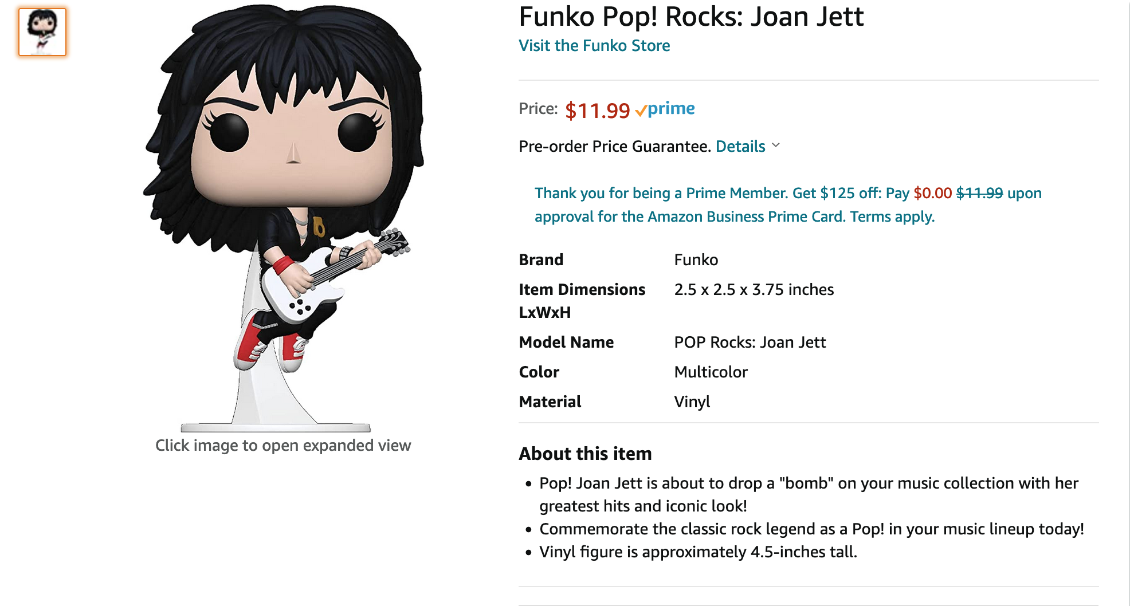Expand the chevron next to Details

[x=776, y=145]
